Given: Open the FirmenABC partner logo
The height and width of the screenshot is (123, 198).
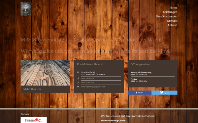Looking at the screenshot, I should (x=34, y=120).
